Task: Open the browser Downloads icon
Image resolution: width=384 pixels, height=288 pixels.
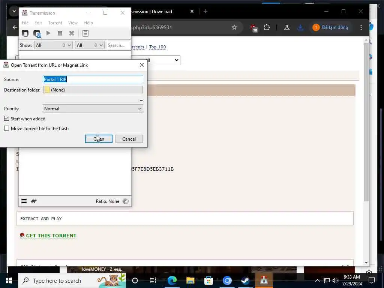Action: [300, 27]
